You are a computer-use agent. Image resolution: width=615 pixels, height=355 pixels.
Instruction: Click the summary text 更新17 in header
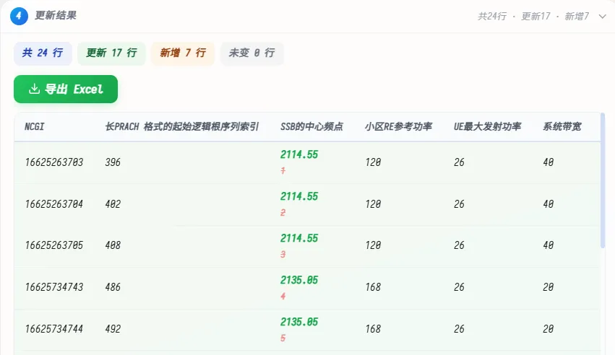536,17
